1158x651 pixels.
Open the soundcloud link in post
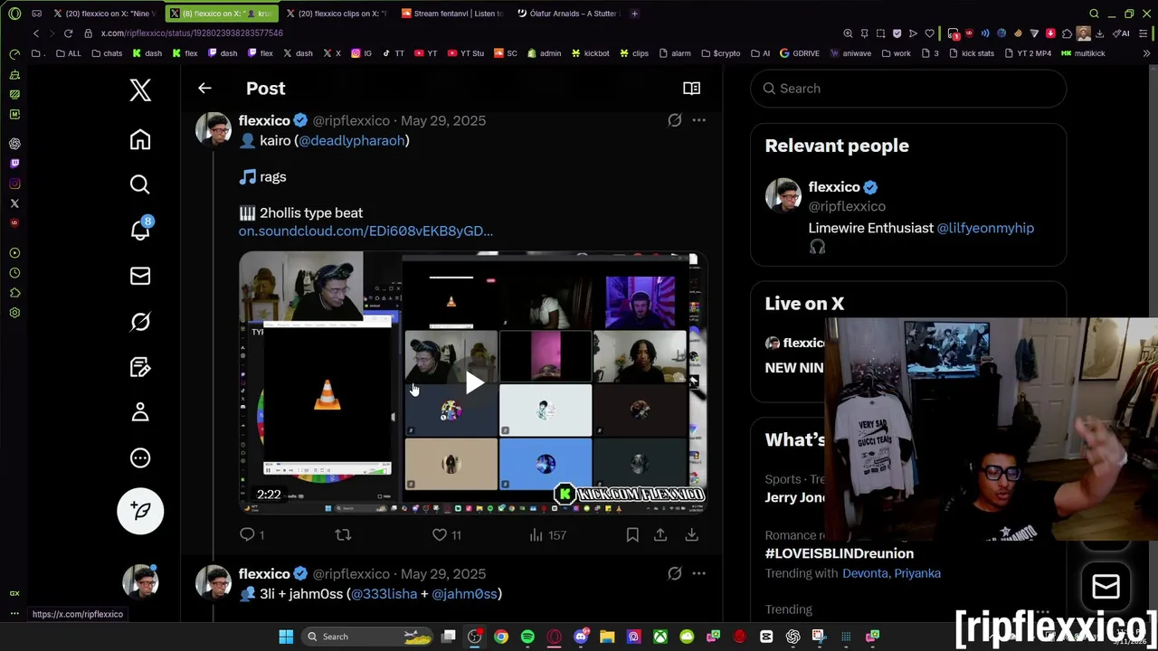(365, 231)
